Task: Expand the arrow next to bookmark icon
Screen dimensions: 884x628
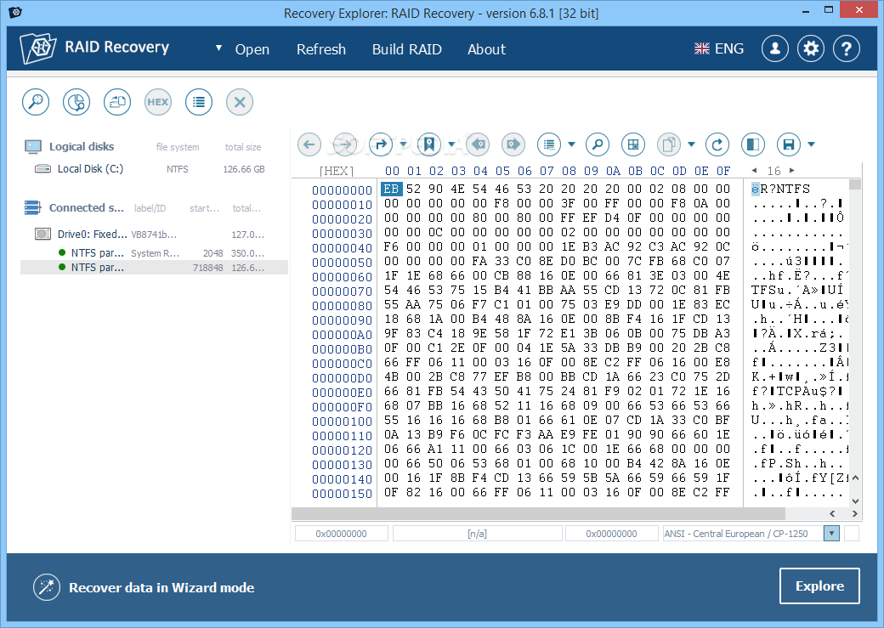Action: (x=451, y=144)
